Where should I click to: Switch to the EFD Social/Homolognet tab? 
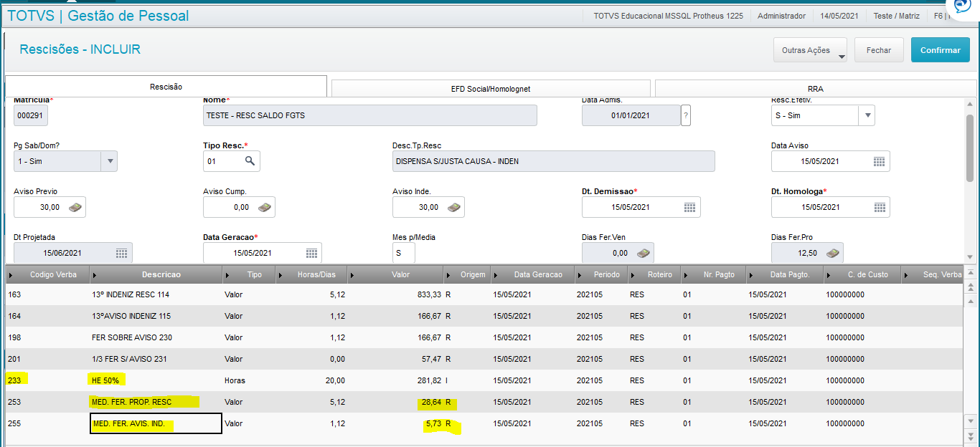tap(491, 89)
